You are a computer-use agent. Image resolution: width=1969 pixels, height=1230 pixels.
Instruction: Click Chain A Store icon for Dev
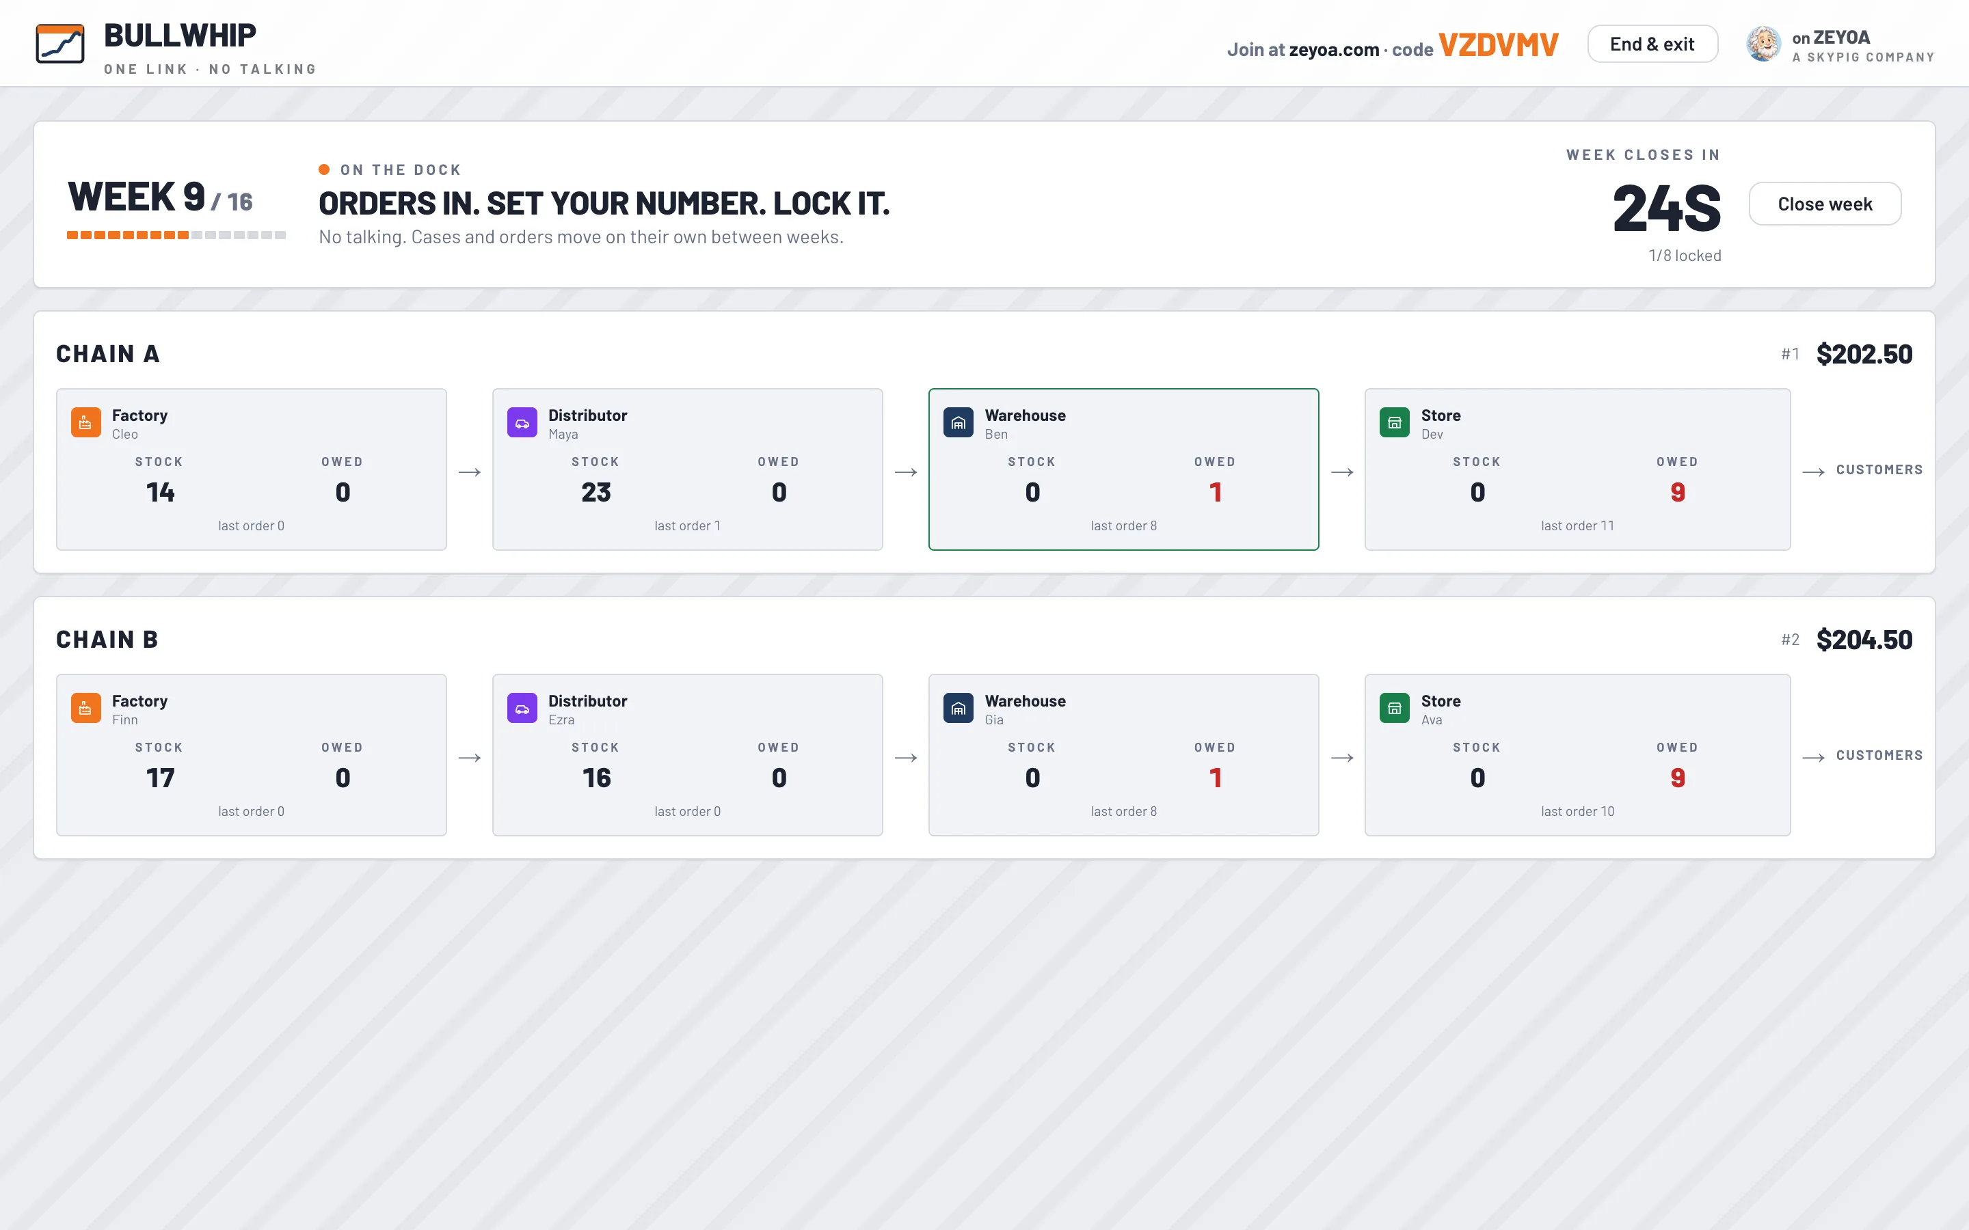click(1395, 422)
